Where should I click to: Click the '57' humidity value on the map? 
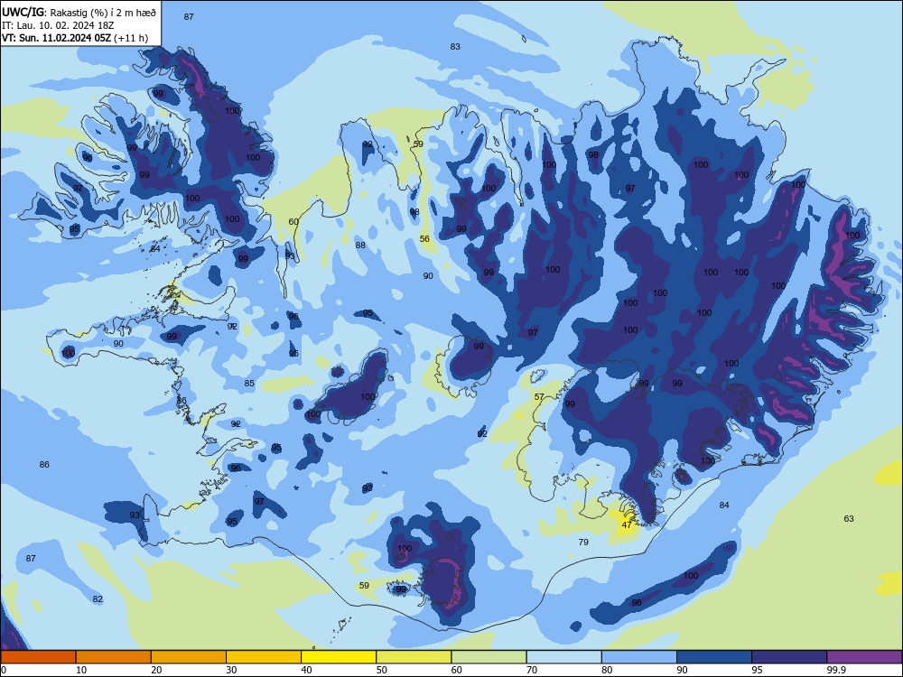pos(539,396)
